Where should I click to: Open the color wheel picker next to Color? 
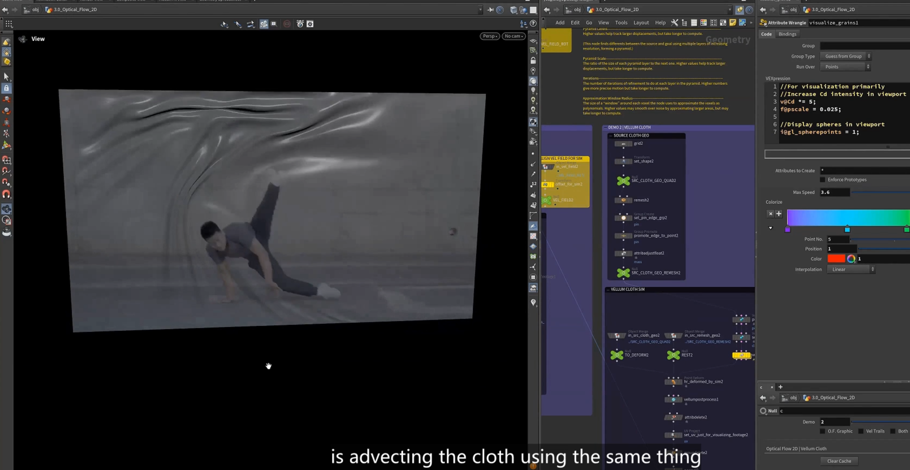(x=851, y=259)
